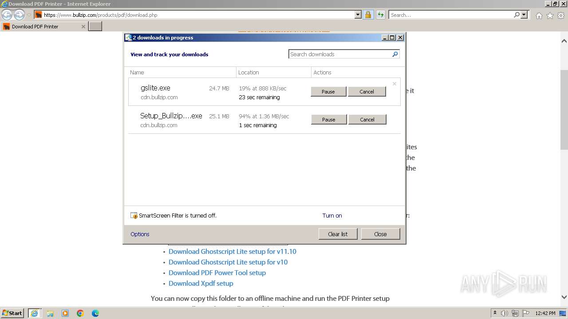Select the Download PDF Printer tab
This screenshot has height=319, width=568.
coord(44,27)
